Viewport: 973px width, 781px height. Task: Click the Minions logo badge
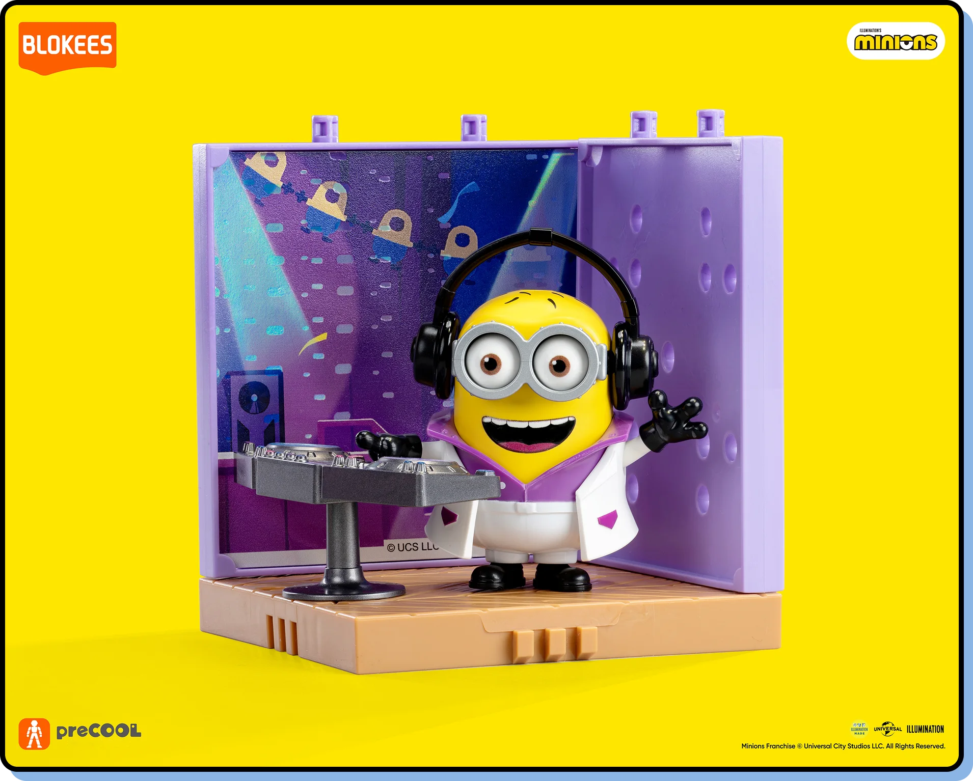click(895, 41)
